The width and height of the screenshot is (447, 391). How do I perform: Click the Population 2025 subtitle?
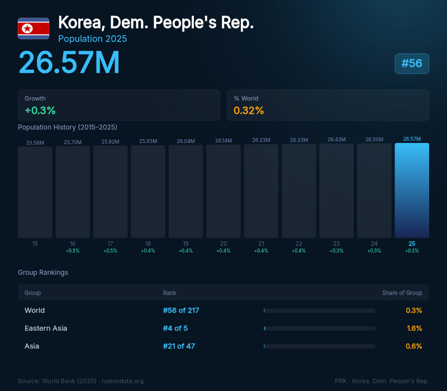point(92,39)
